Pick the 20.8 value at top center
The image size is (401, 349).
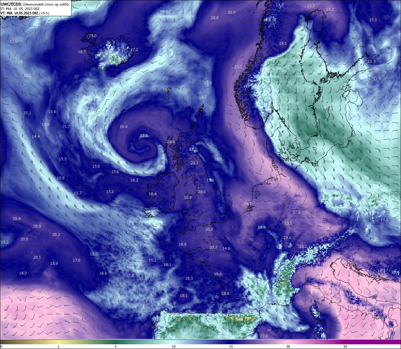[x=215, y=18]
